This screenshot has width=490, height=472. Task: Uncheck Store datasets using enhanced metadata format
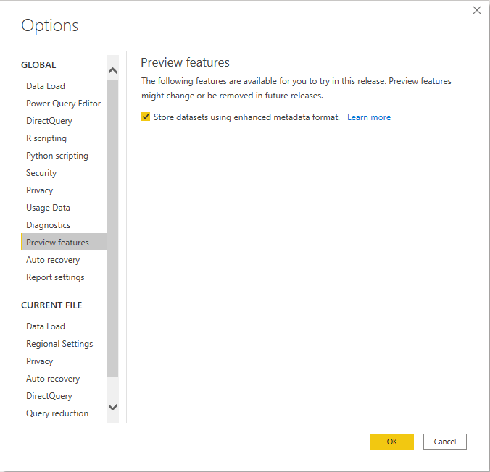[146, 117]
